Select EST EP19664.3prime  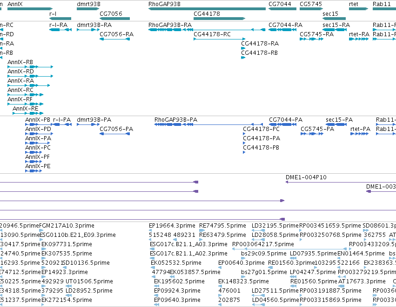click(150, 230)
